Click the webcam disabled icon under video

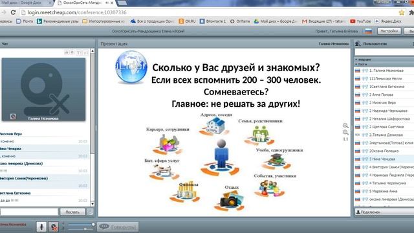point(13,116)
